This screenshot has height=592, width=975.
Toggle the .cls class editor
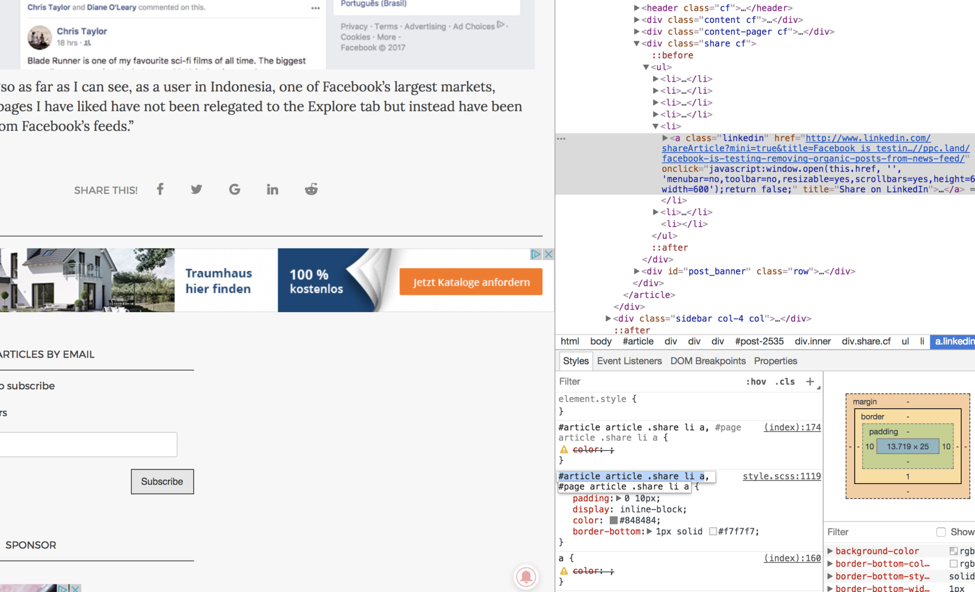[785, 382]
